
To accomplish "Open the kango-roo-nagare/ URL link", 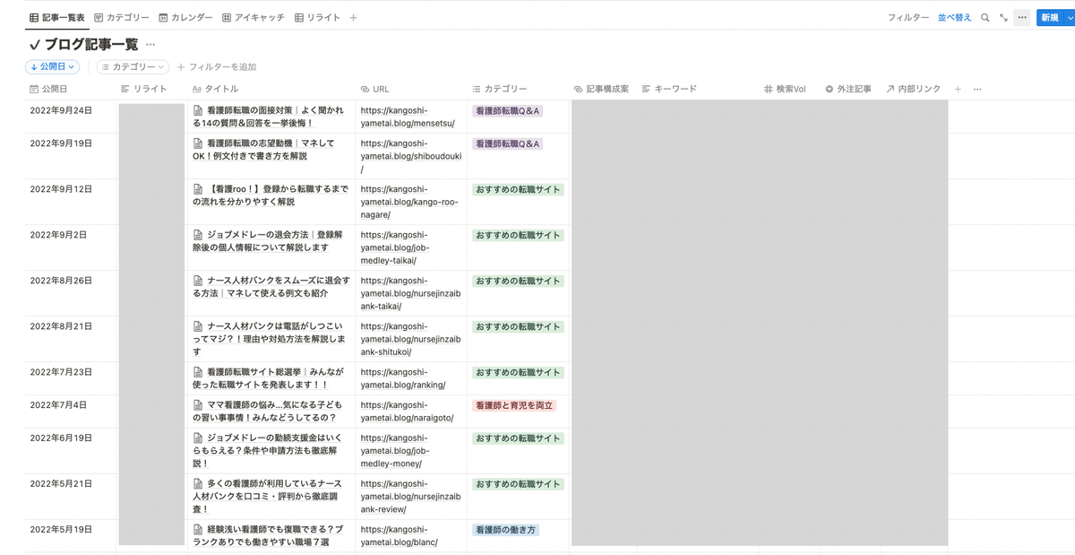I will tap(408, 202).
